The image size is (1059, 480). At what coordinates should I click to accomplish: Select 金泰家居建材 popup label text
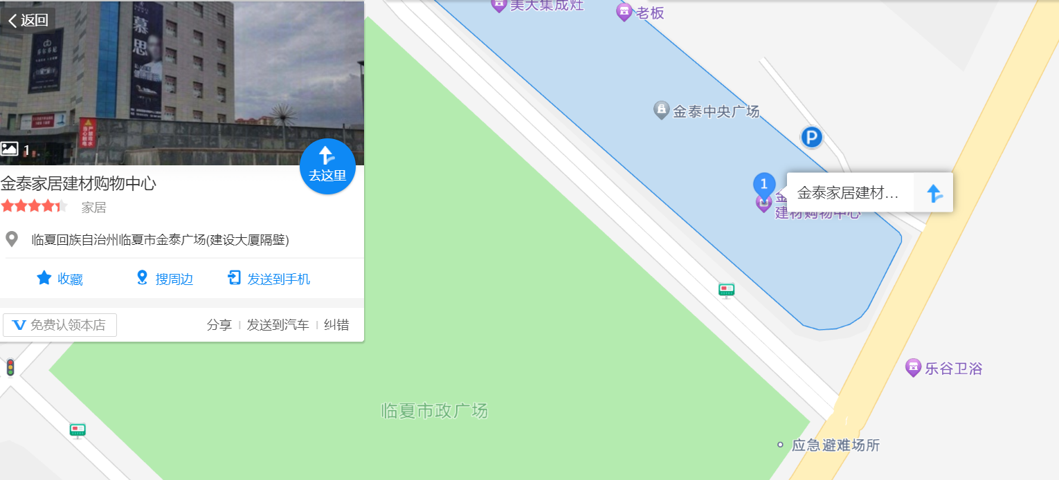[848, 193]
